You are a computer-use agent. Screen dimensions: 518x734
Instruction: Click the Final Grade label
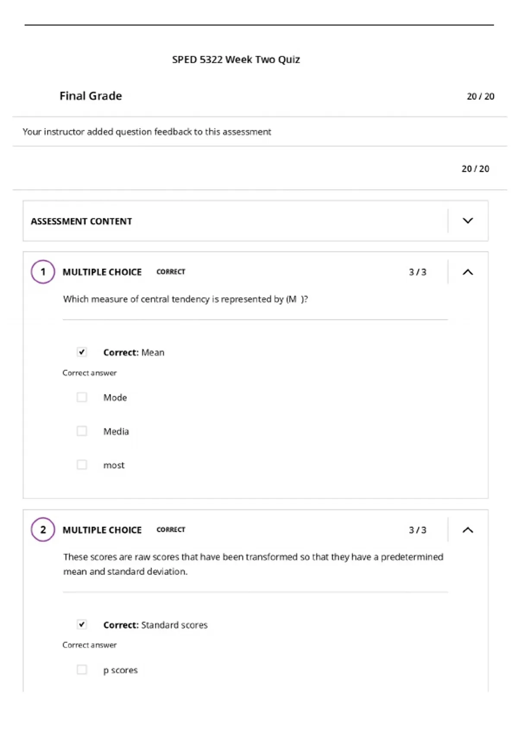pos(91,96)
